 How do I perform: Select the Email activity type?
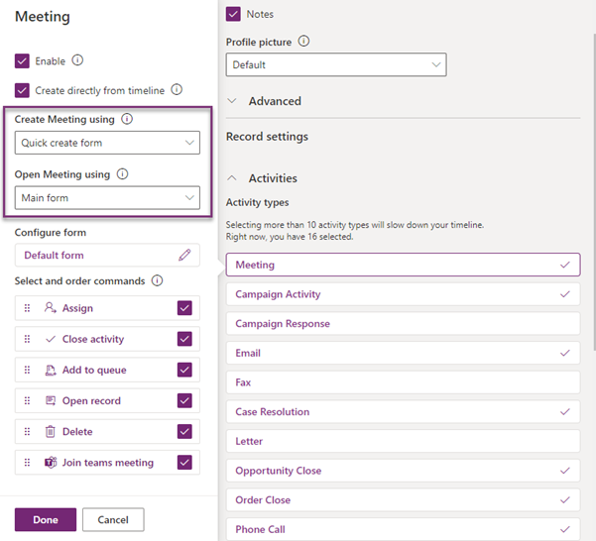[403, 353]
